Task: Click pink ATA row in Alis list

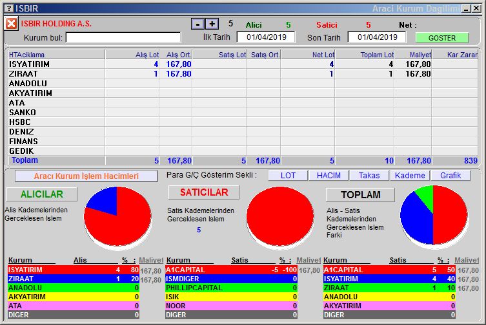Action: pyautogui.click(x=74, y=306)
